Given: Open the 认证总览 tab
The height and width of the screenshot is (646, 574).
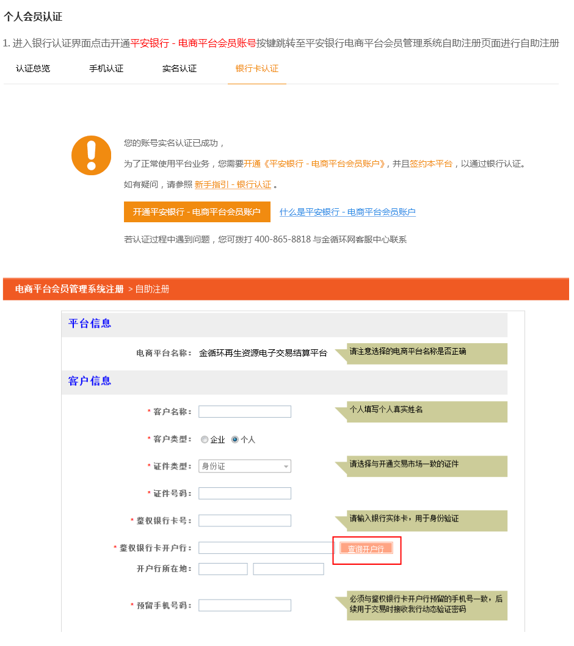Looking at the screenshot, I should 33,69.
